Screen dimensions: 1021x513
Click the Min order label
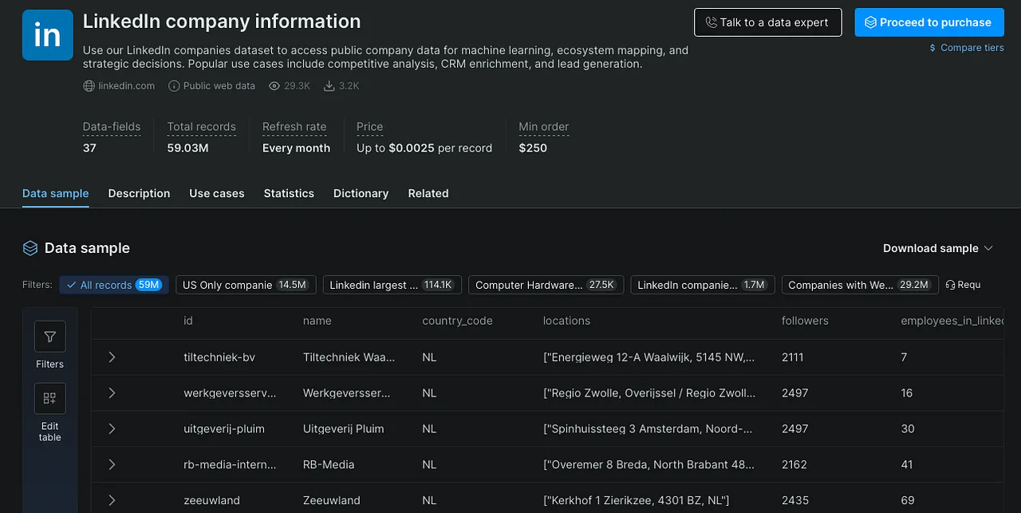544,127
